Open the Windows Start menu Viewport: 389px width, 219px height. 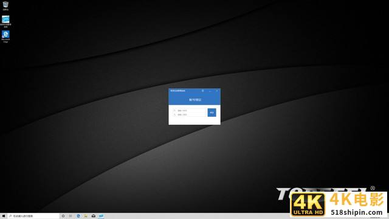coord(4,216)
